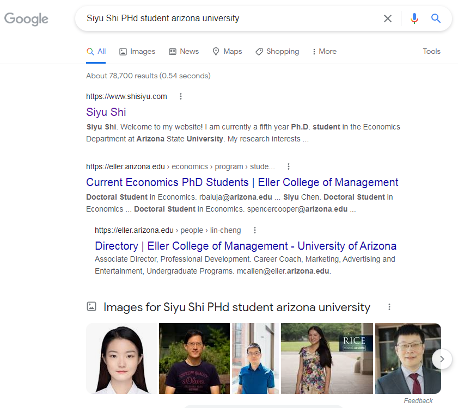Expand the More search categories menu

click(x=324, y=51)
